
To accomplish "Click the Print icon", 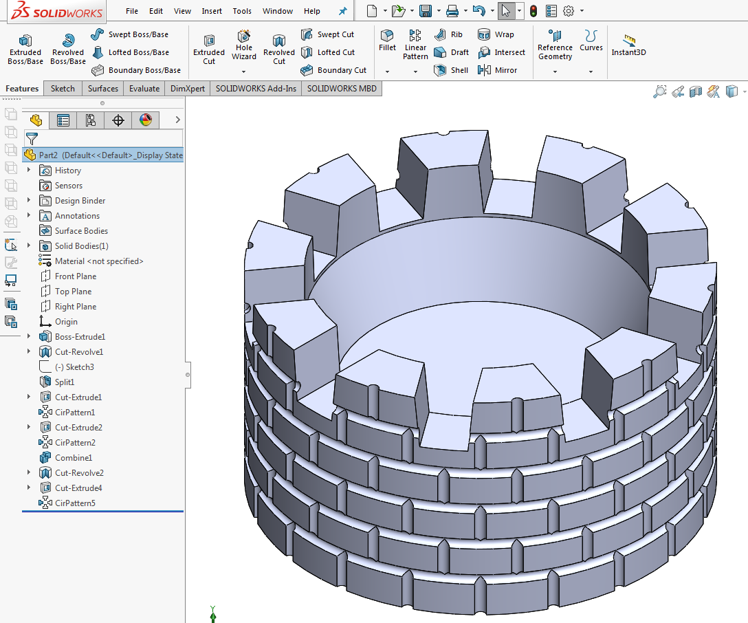I will (452, 10).
